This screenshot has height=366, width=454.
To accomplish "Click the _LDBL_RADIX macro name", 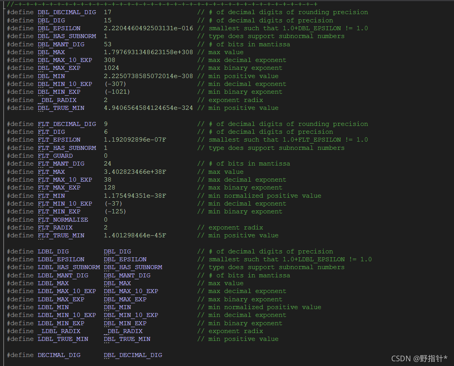I will point(59,331).
